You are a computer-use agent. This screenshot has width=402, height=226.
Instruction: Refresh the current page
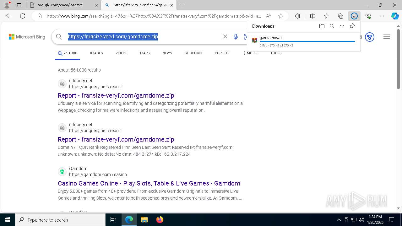click(23, 16)
